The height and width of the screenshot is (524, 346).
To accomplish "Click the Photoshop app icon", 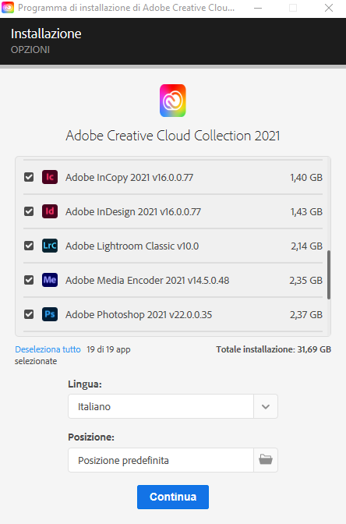I will coord(50,314).
